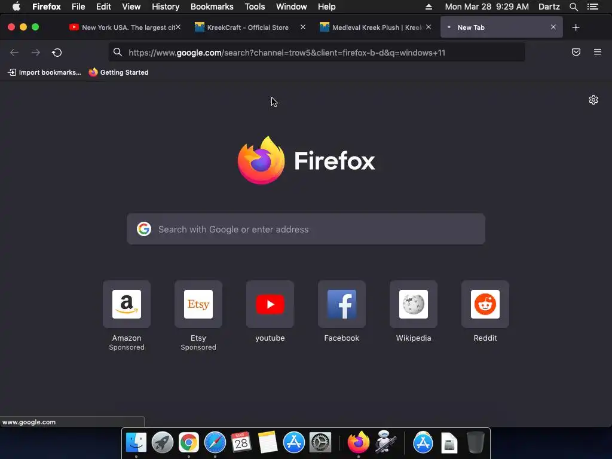Close the New York USA YouTube tab

[x=178, y=27]
